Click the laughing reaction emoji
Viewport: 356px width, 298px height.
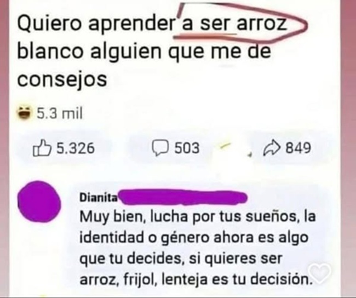[x=24, y=113]
